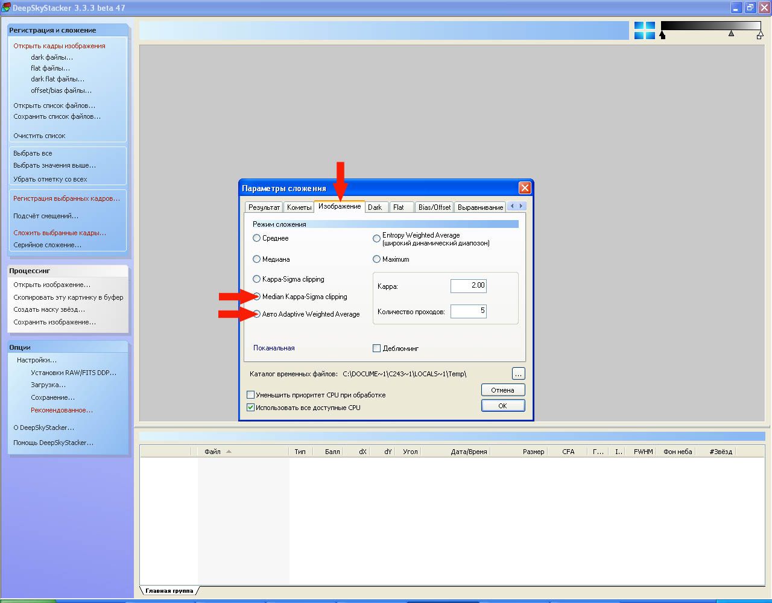This screenshot has width=772, height=603.
Task: Close the Параметры сложения dialog
Action: point(525,188)
